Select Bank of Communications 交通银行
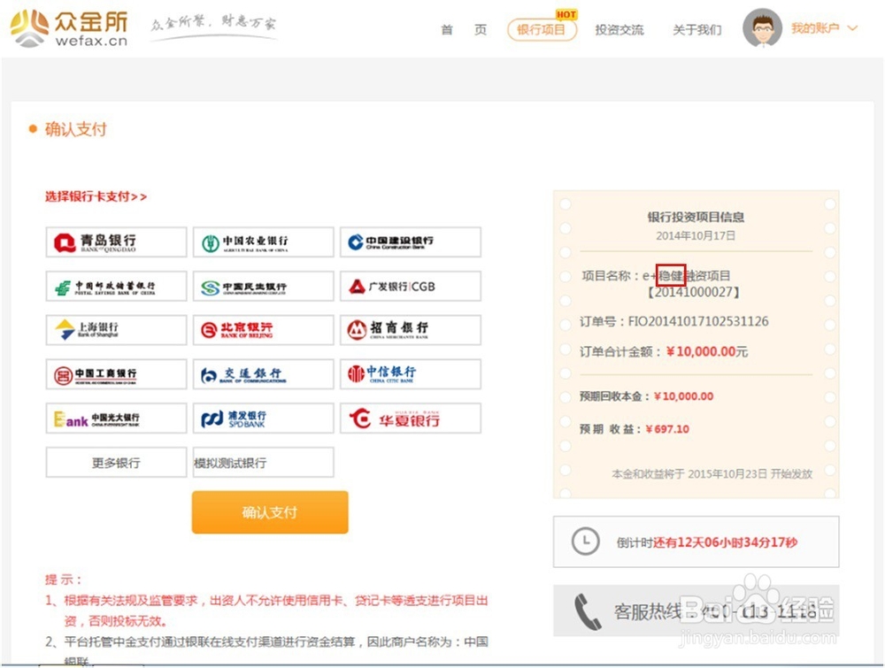 (x=263, y=374)
